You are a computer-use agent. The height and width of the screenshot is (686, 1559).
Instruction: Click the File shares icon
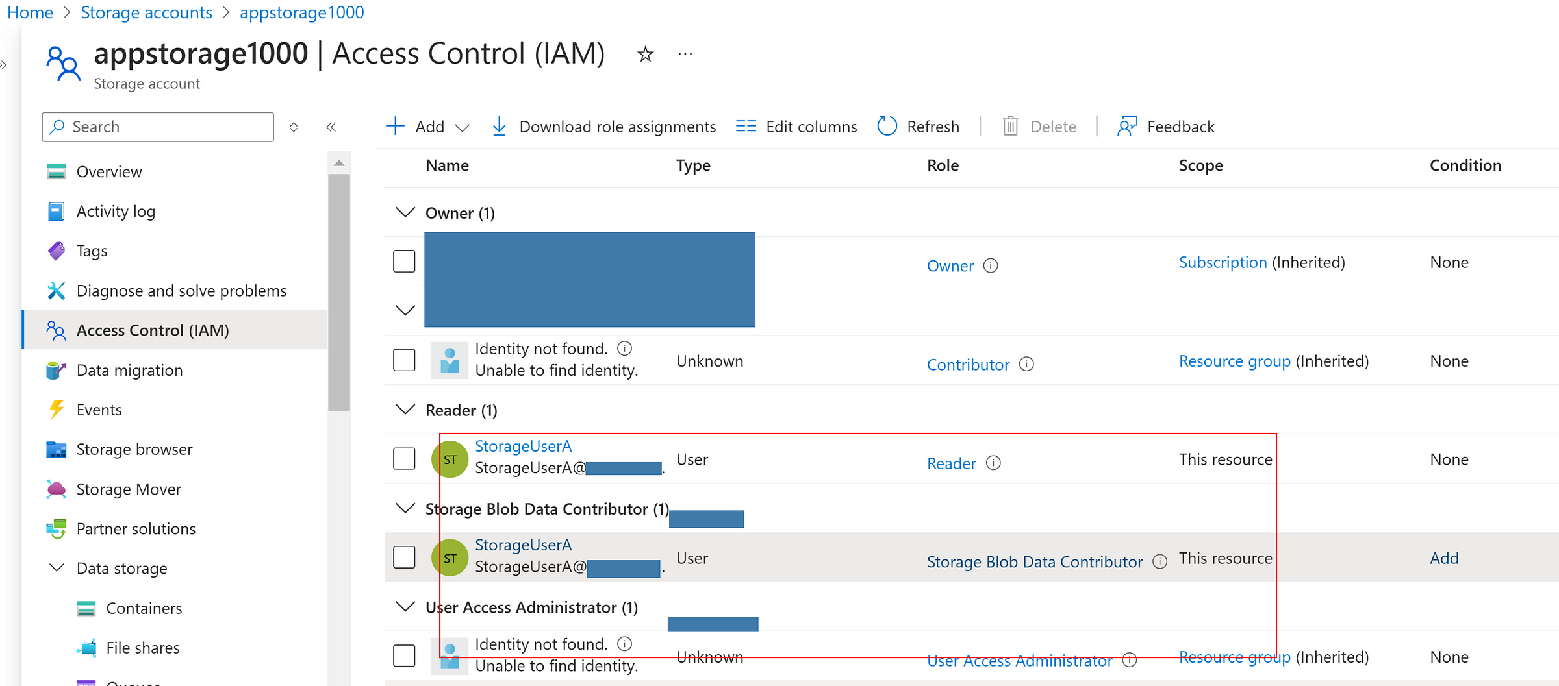86,648
